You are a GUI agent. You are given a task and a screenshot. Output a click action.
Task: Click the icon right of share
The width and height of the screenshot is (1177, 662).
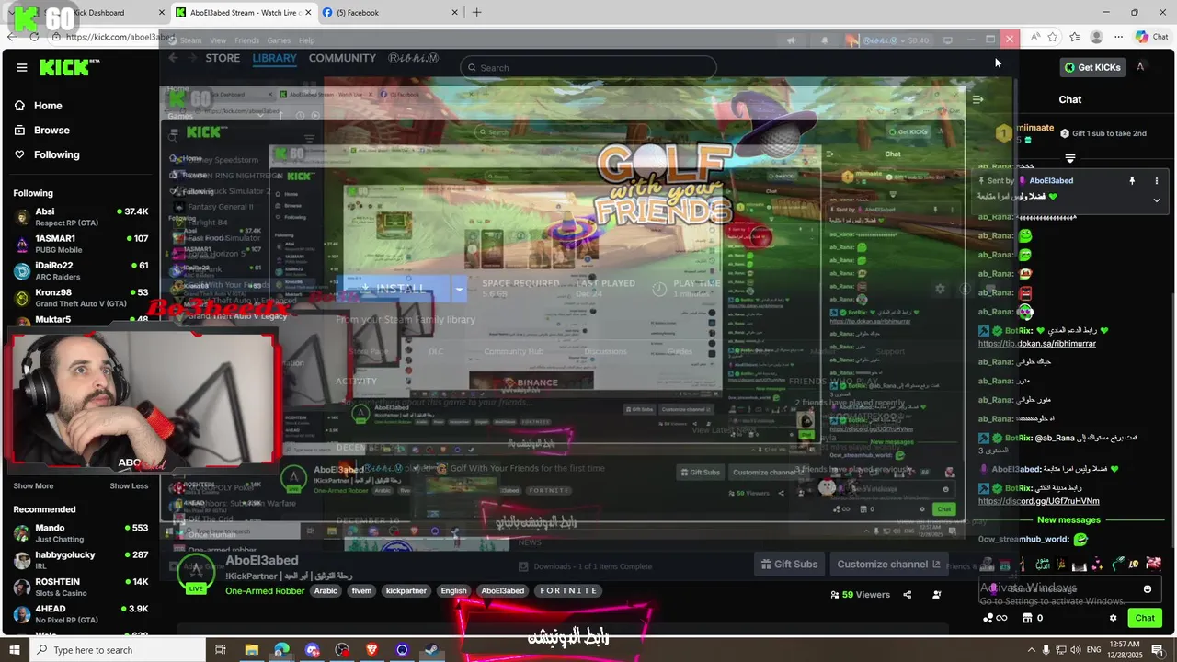[936, 595]
